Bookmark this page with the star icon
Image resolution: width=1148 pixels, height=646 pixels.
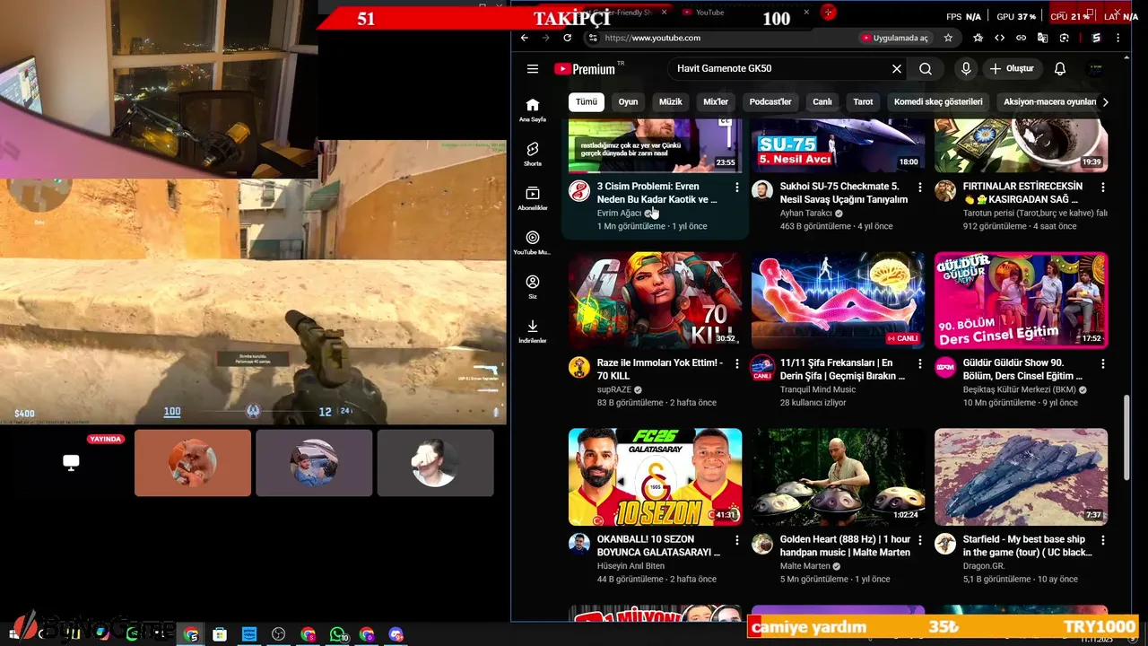point(948,38)
